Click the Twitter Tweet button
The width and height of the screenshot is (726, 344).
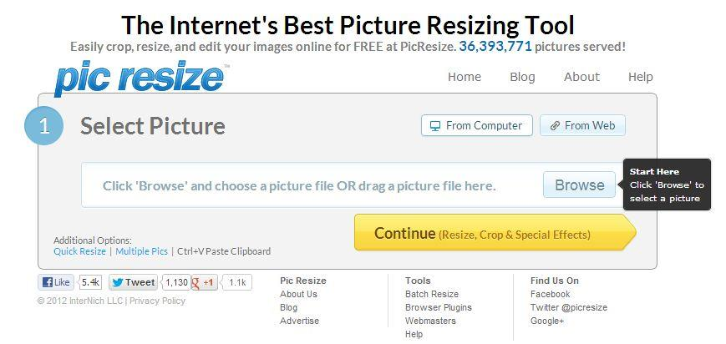point(132,282)
